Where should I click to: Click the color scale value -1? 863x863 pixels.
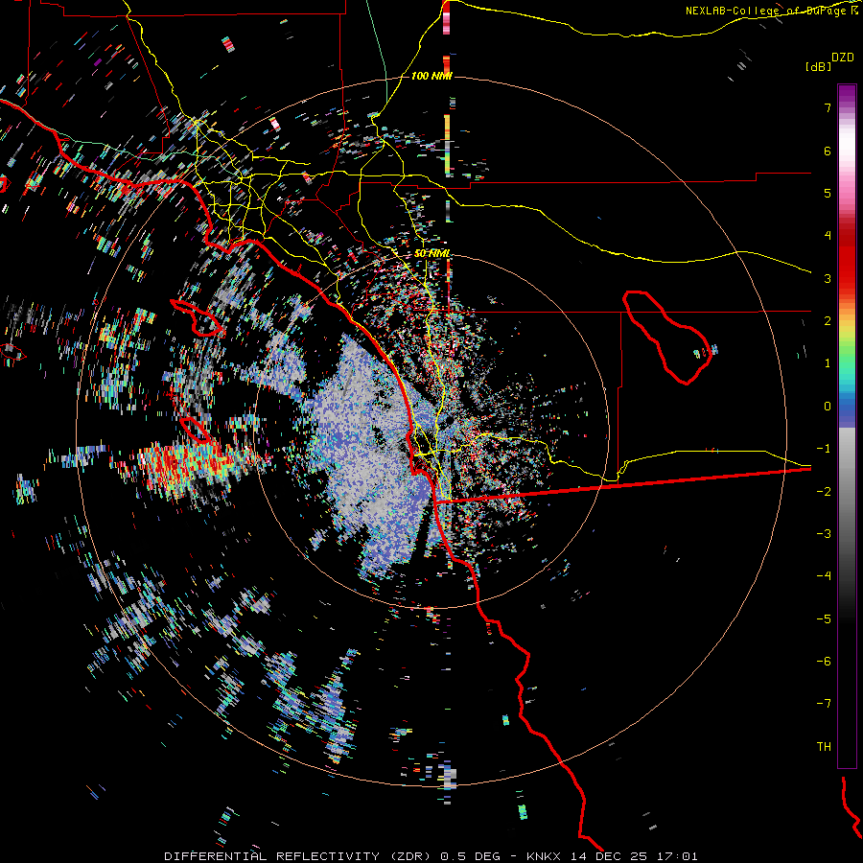coord(824,449)
